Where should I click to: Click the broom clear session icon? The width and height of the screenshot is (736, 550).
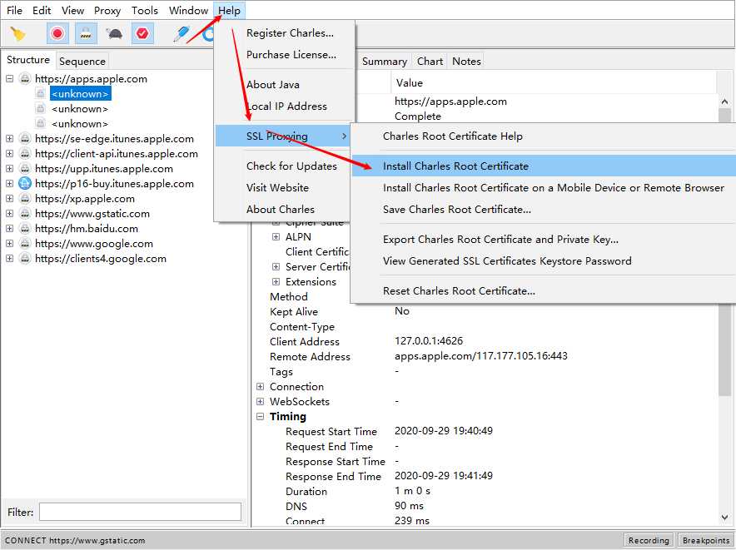pyautogui.click(x=18, y=34)
